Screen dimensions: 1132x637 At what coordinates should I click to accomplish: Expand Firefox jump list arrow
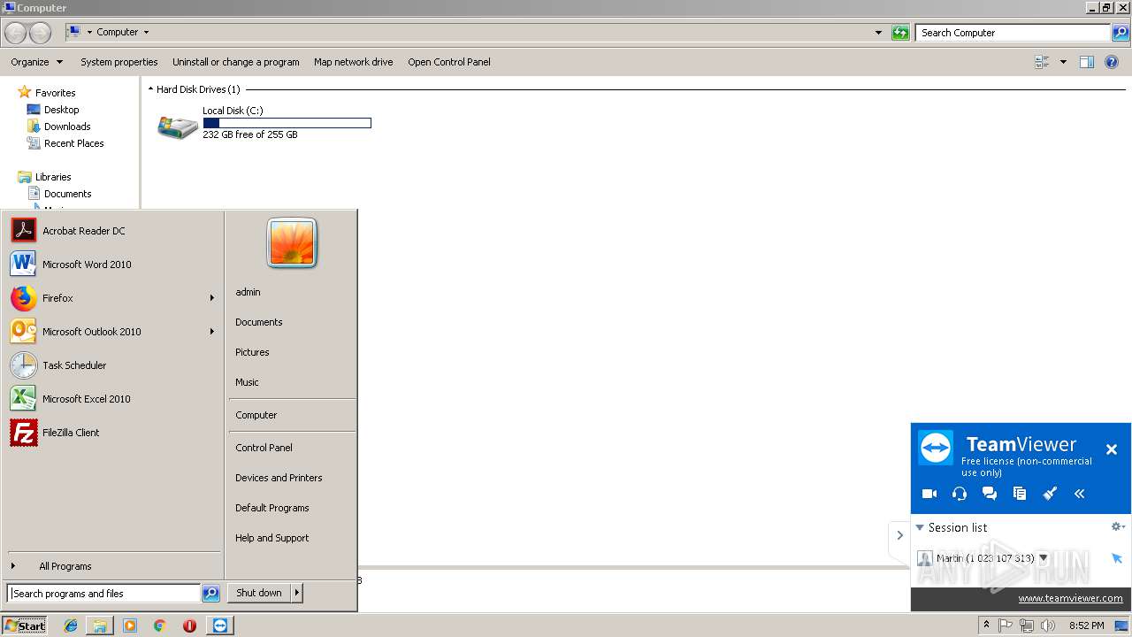pyautogui.click(x=212, y=298)
